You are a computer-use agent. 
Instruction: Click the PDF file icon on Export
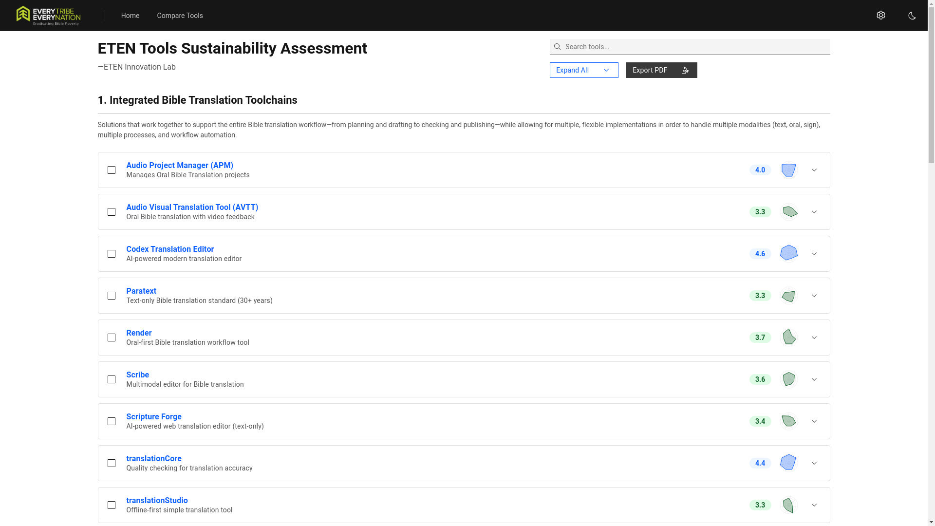pyautogui.click(x=685, y=70)
